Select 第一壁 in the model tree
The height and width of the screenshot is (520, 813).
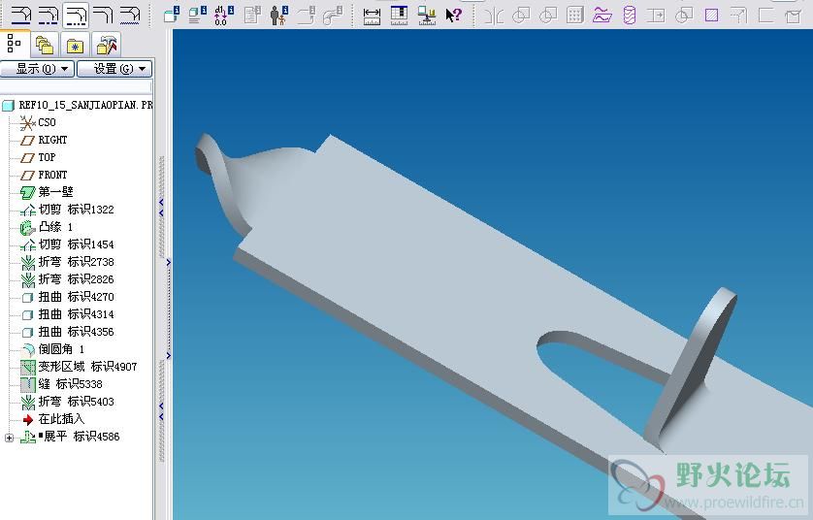pos(55,192)
